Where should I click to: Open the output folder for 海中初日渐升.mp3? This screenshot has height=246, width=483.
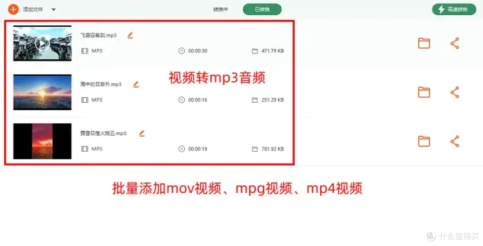click(x=424, y=92)
